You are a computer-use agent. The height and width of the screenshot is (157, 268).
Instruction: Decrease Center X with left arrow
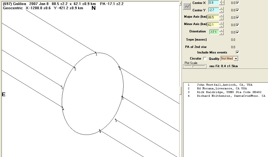(220, 3)
